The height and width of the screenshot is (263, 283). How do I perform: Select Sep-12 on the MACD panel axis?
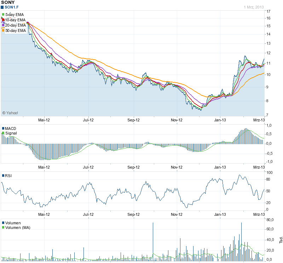click(134, 167)
